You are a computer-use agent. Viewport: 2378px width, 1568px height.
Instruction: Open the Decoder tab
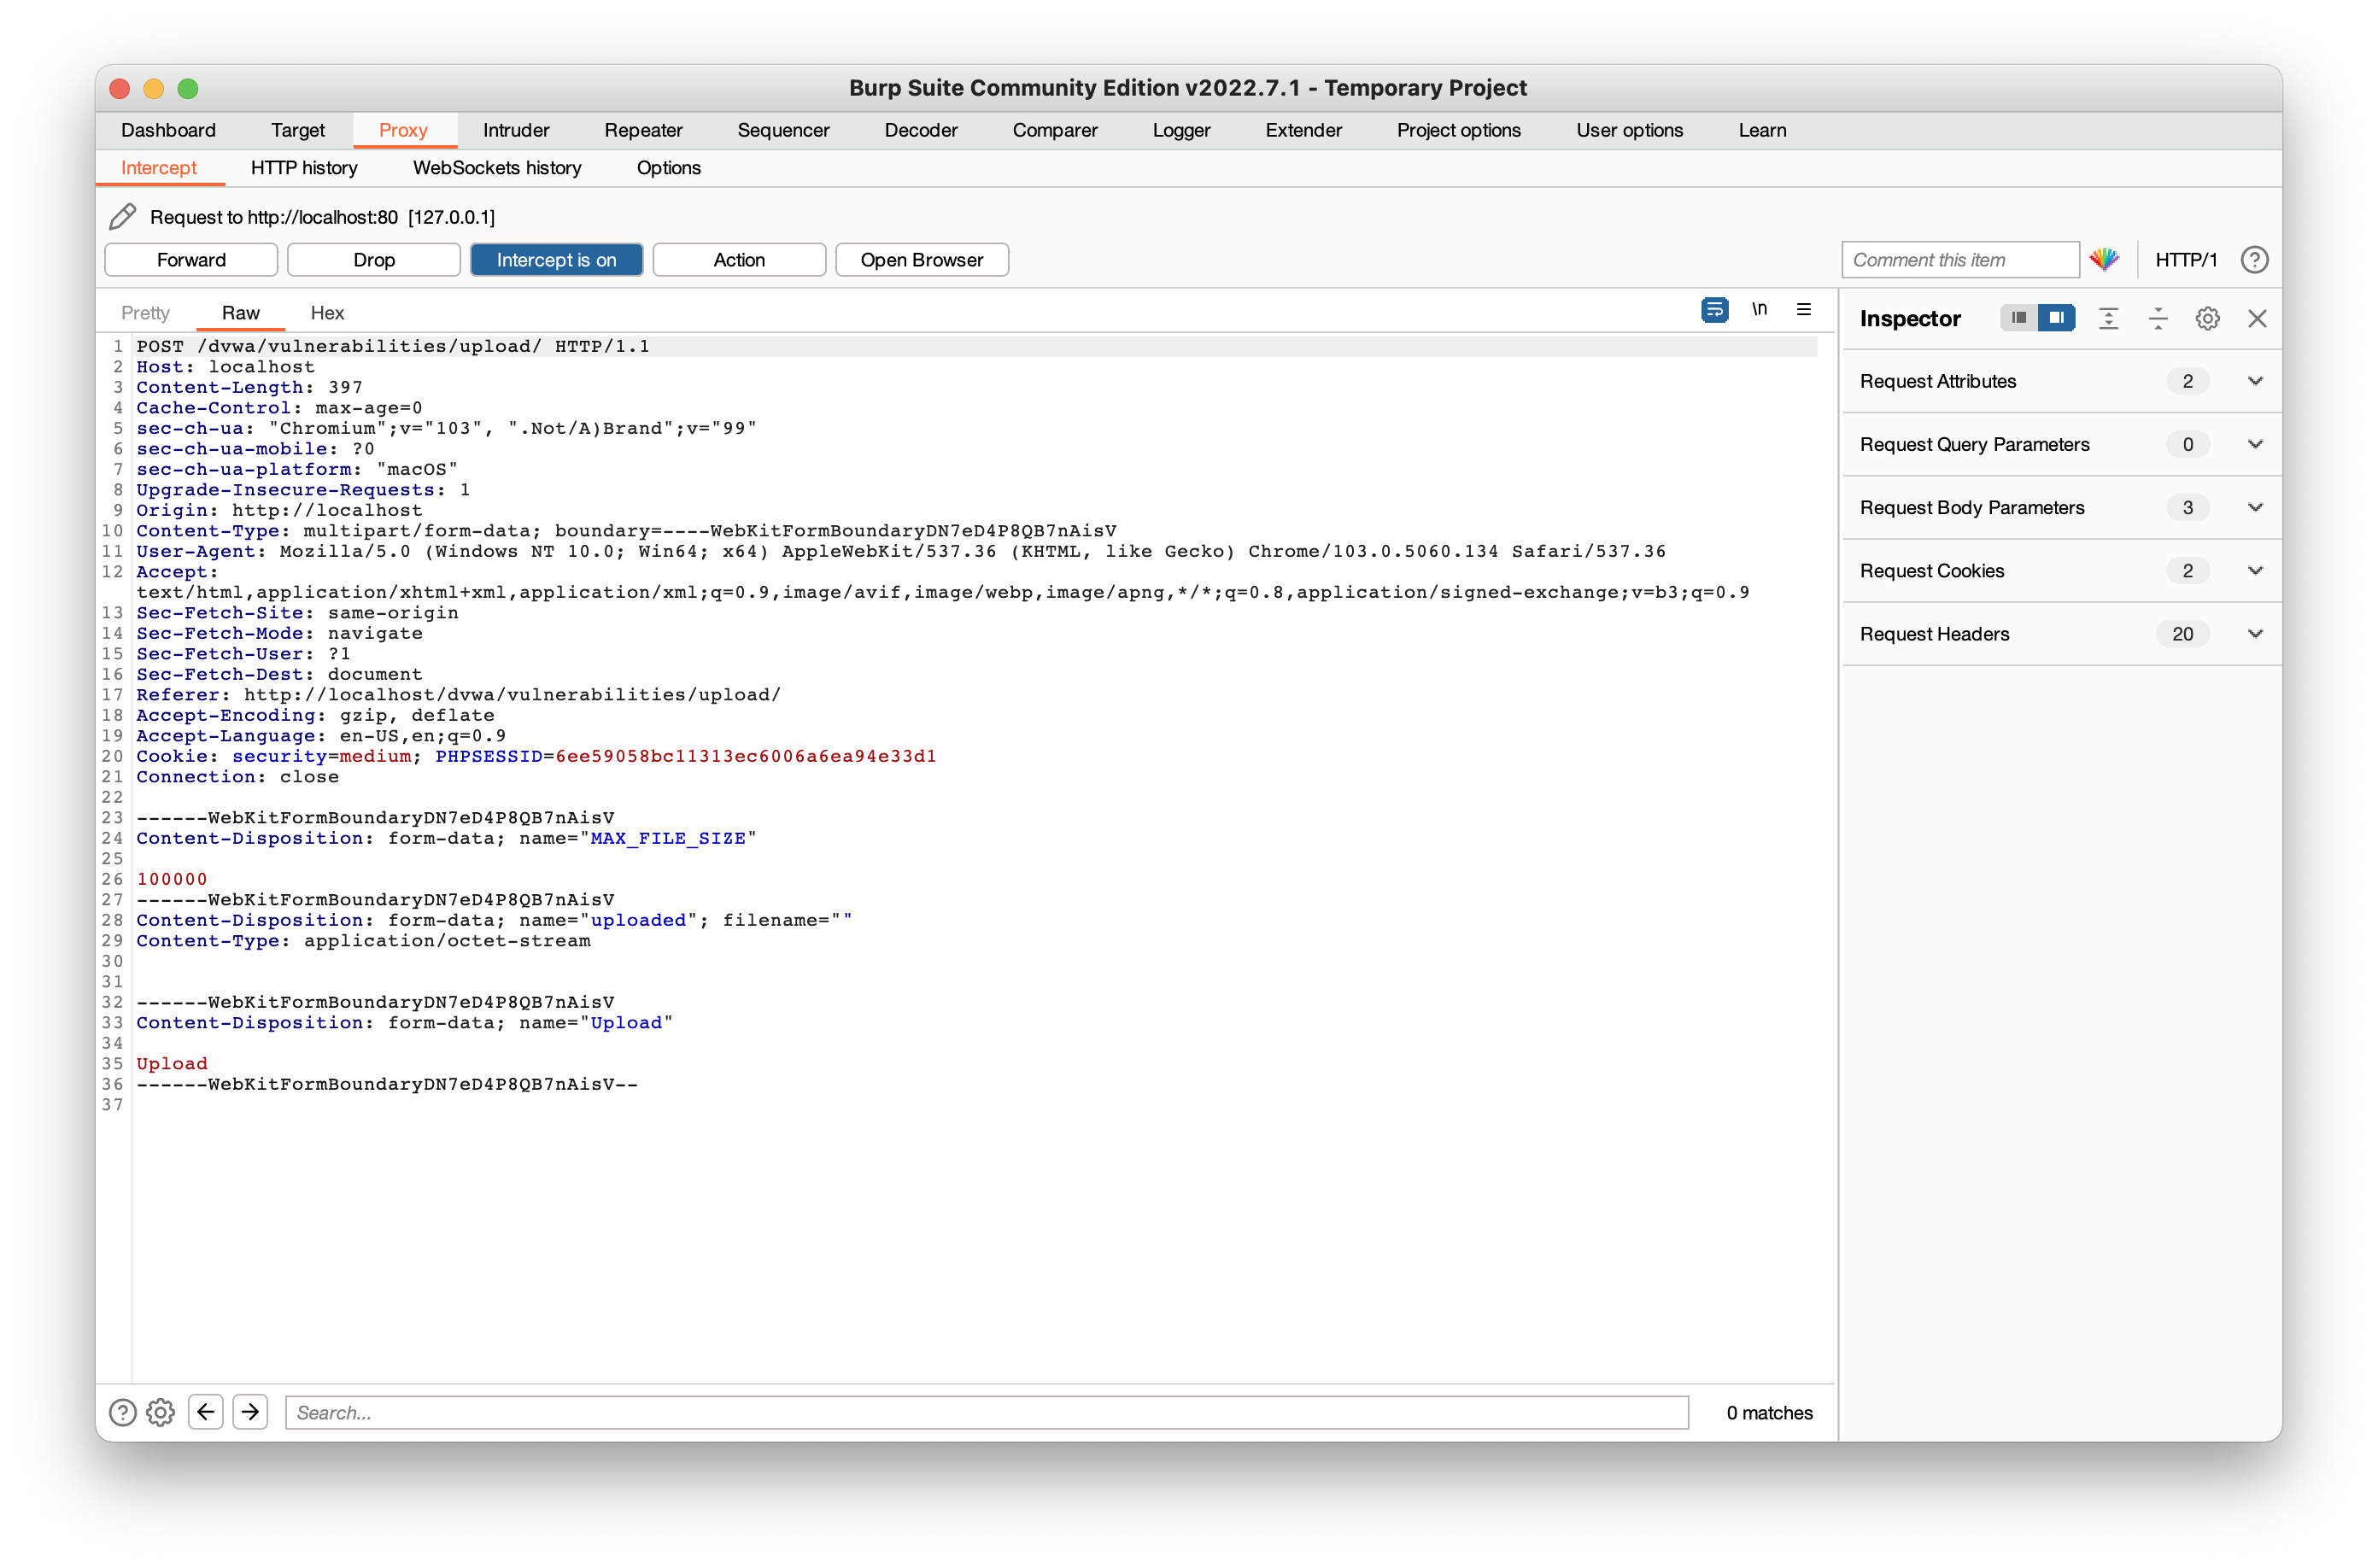tap(921, 130)
